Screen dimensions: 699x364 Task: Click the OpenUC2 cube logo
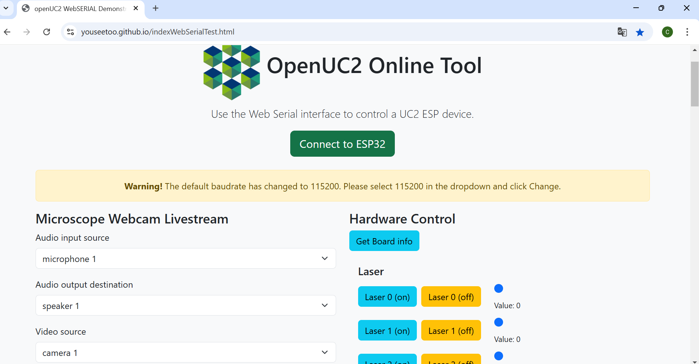(x=232, y=72)
